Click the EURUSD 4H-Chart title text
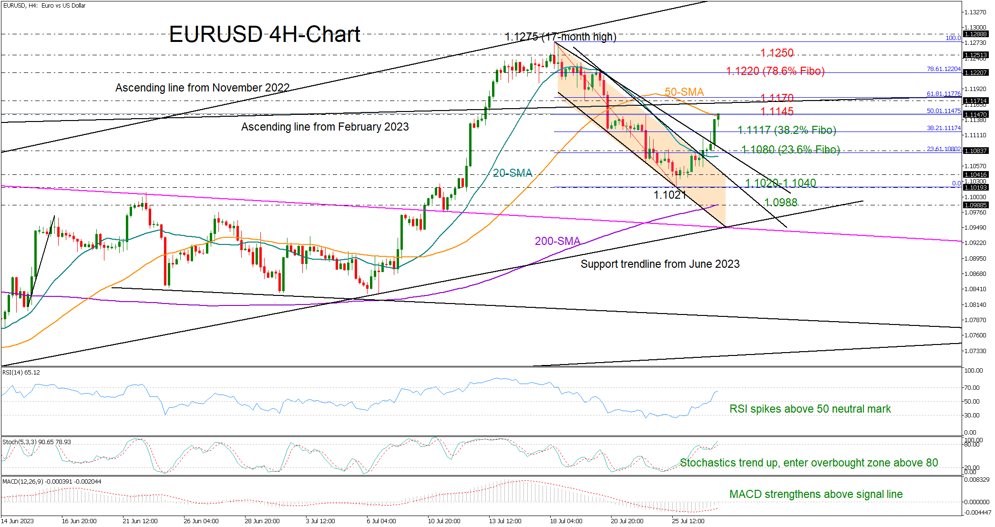The height and width of the screenshot is (527, 995). pyautogui.click(x=265, y=34)
